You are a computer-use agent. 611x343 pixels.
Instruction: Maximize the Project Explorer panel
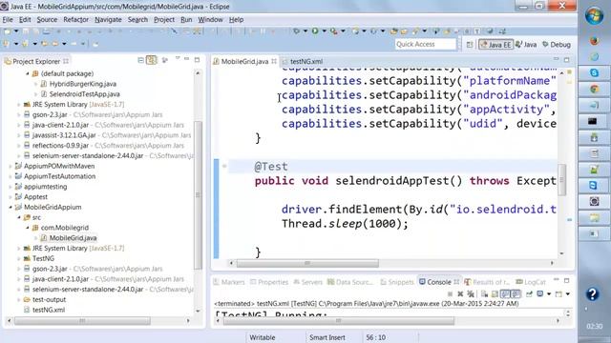pos(198,60)
